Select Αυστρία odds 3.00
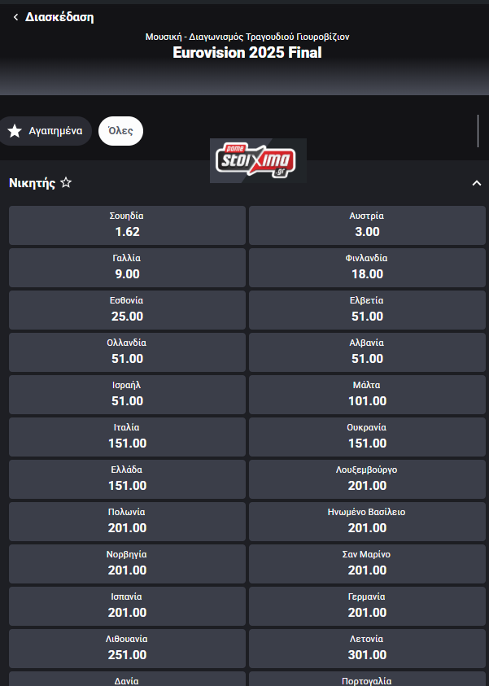Viewport: 489px width, 686px height. point(367,225)
